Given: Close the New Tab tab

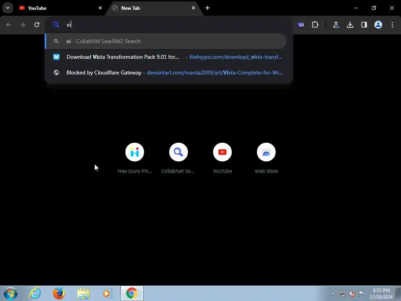Looking at the screenshot, I should pos(193,8).
